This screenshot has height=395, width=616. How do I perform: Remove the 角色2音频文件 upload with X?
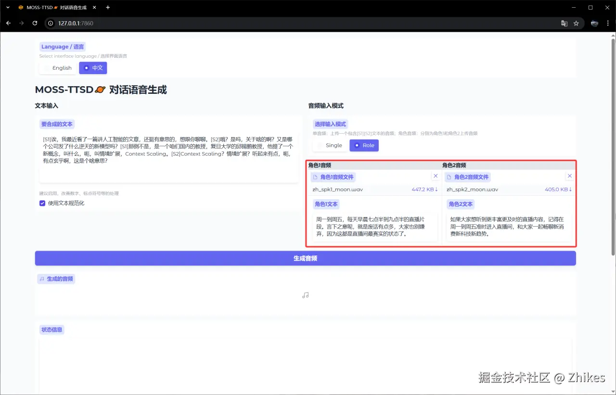570,176
